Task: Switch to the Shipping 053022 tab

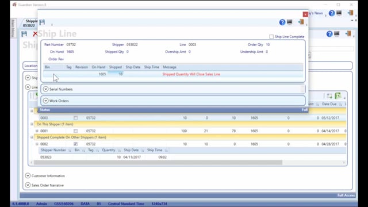Action: [x=30, y=23]
